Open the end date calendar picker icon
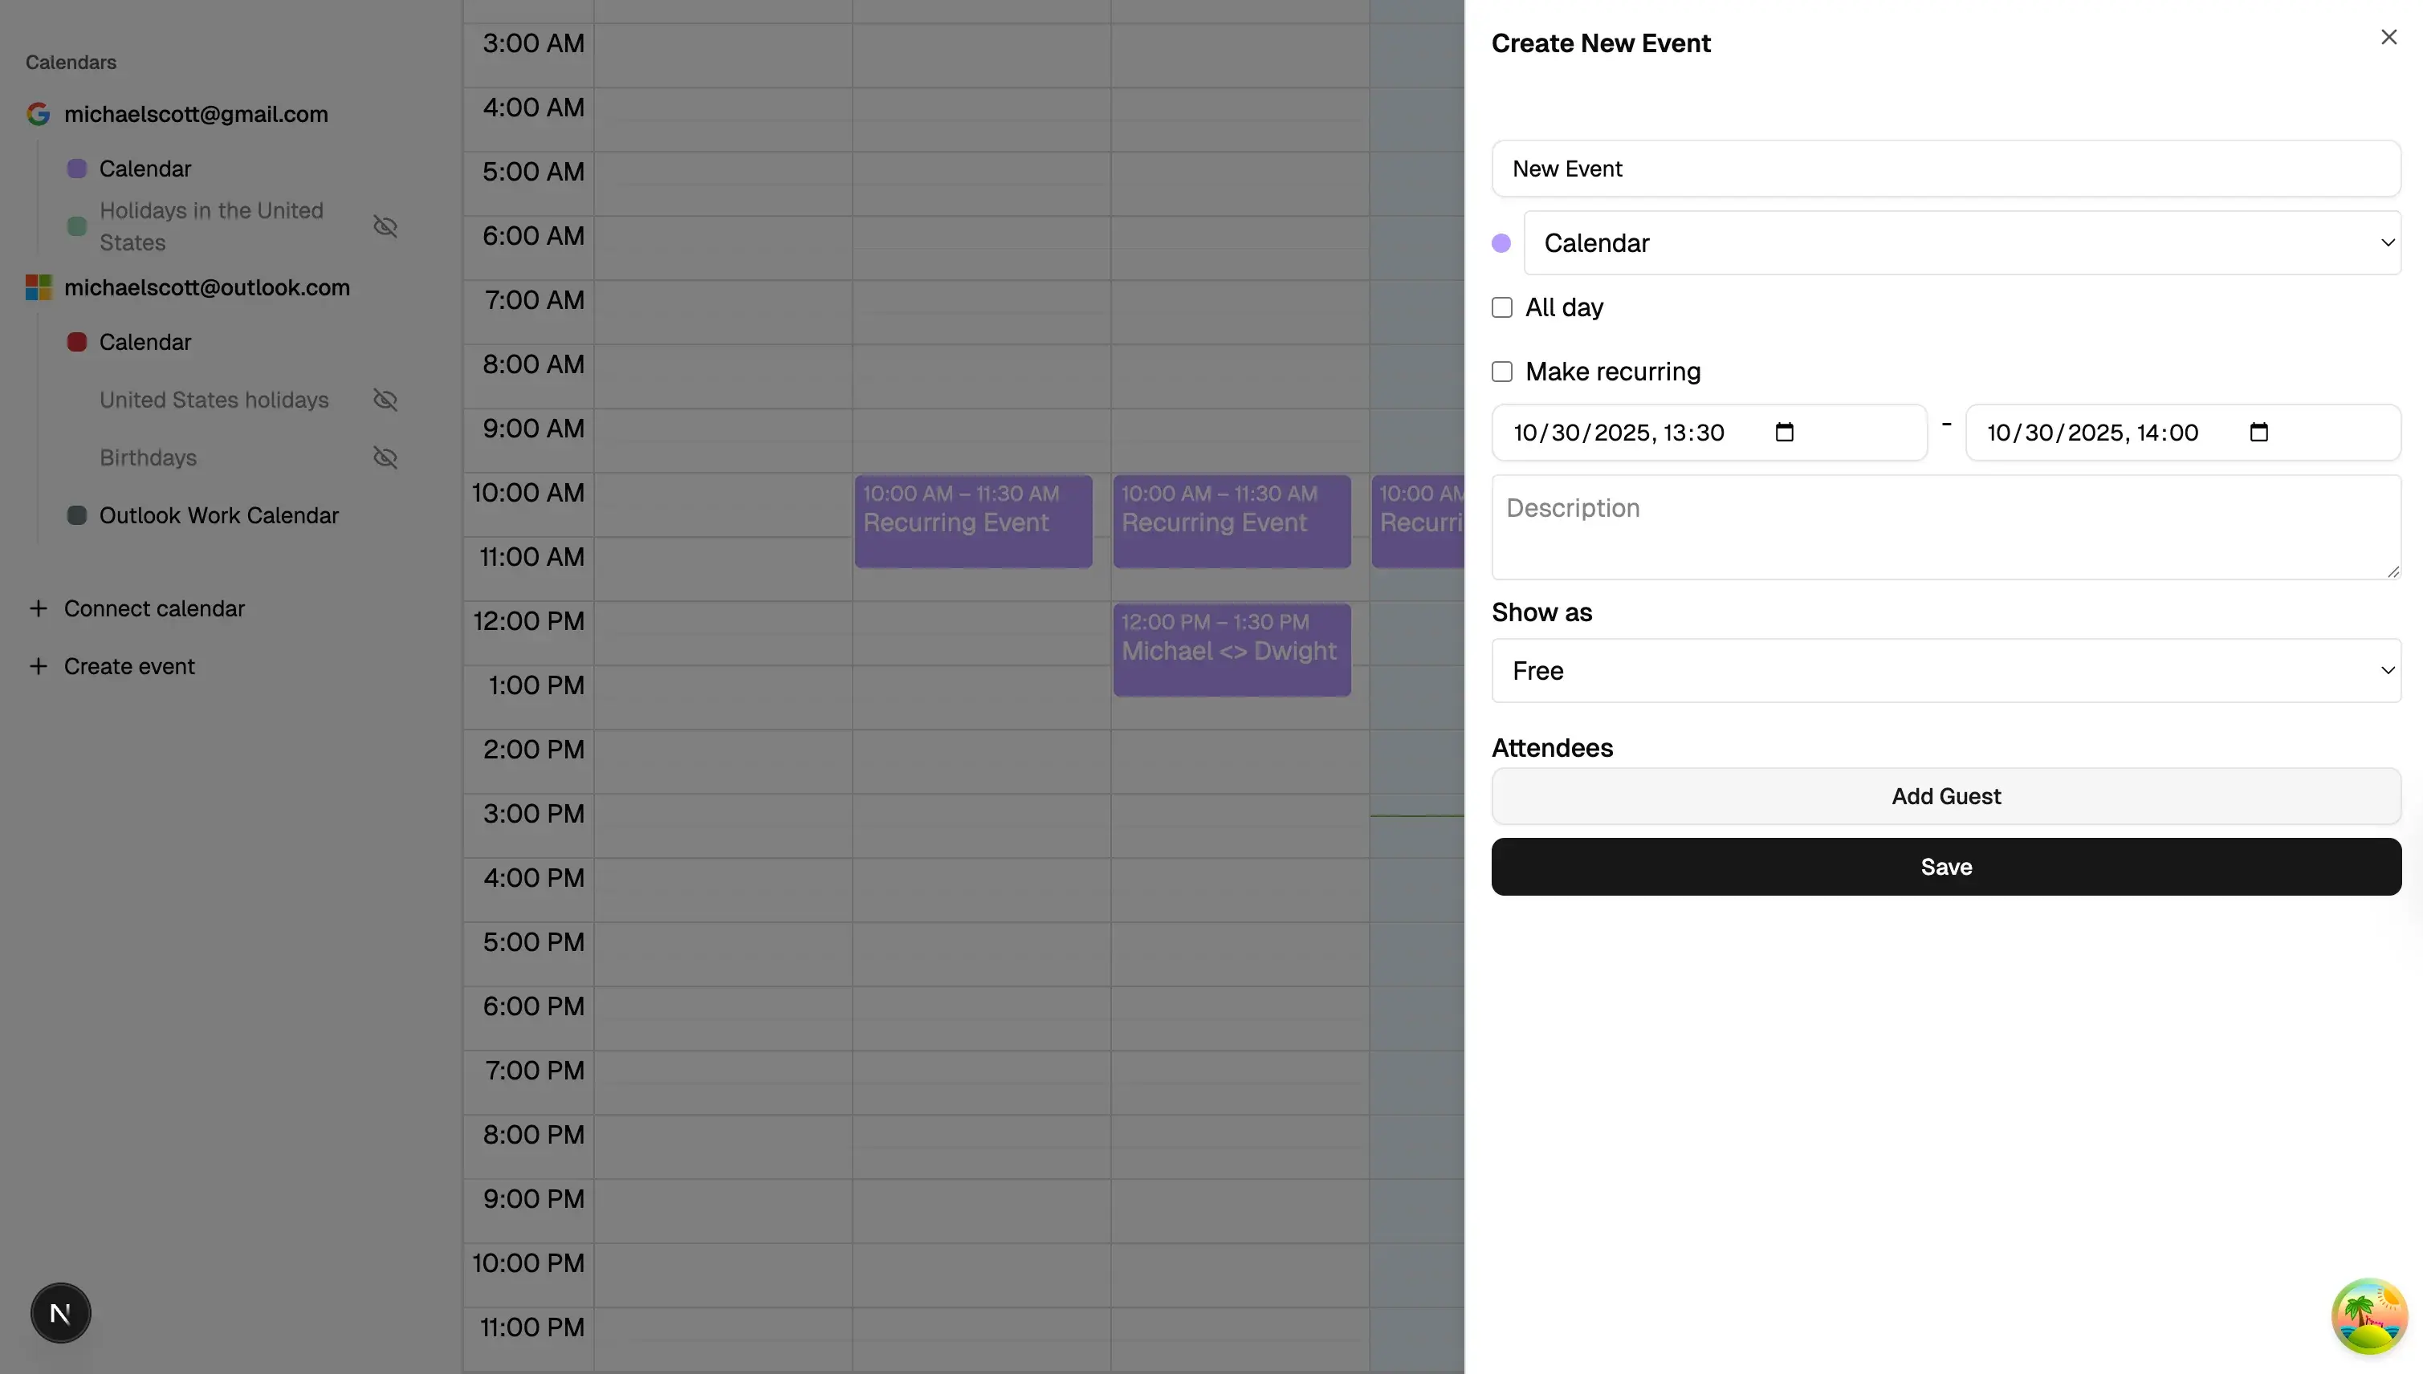Viewport: 2423px width, 1374px height. [2258, 433]
